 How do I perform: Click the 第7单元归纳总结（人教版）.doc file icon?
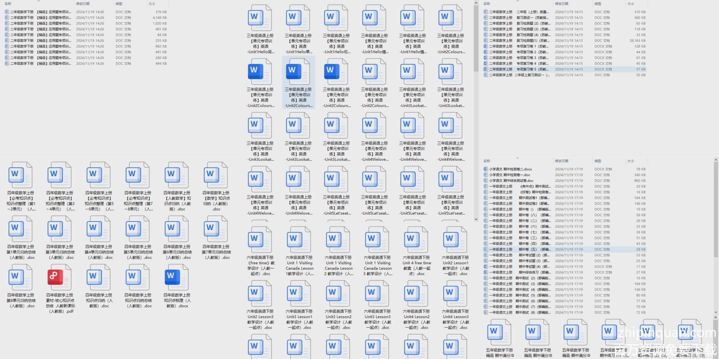tap(216, 229)
